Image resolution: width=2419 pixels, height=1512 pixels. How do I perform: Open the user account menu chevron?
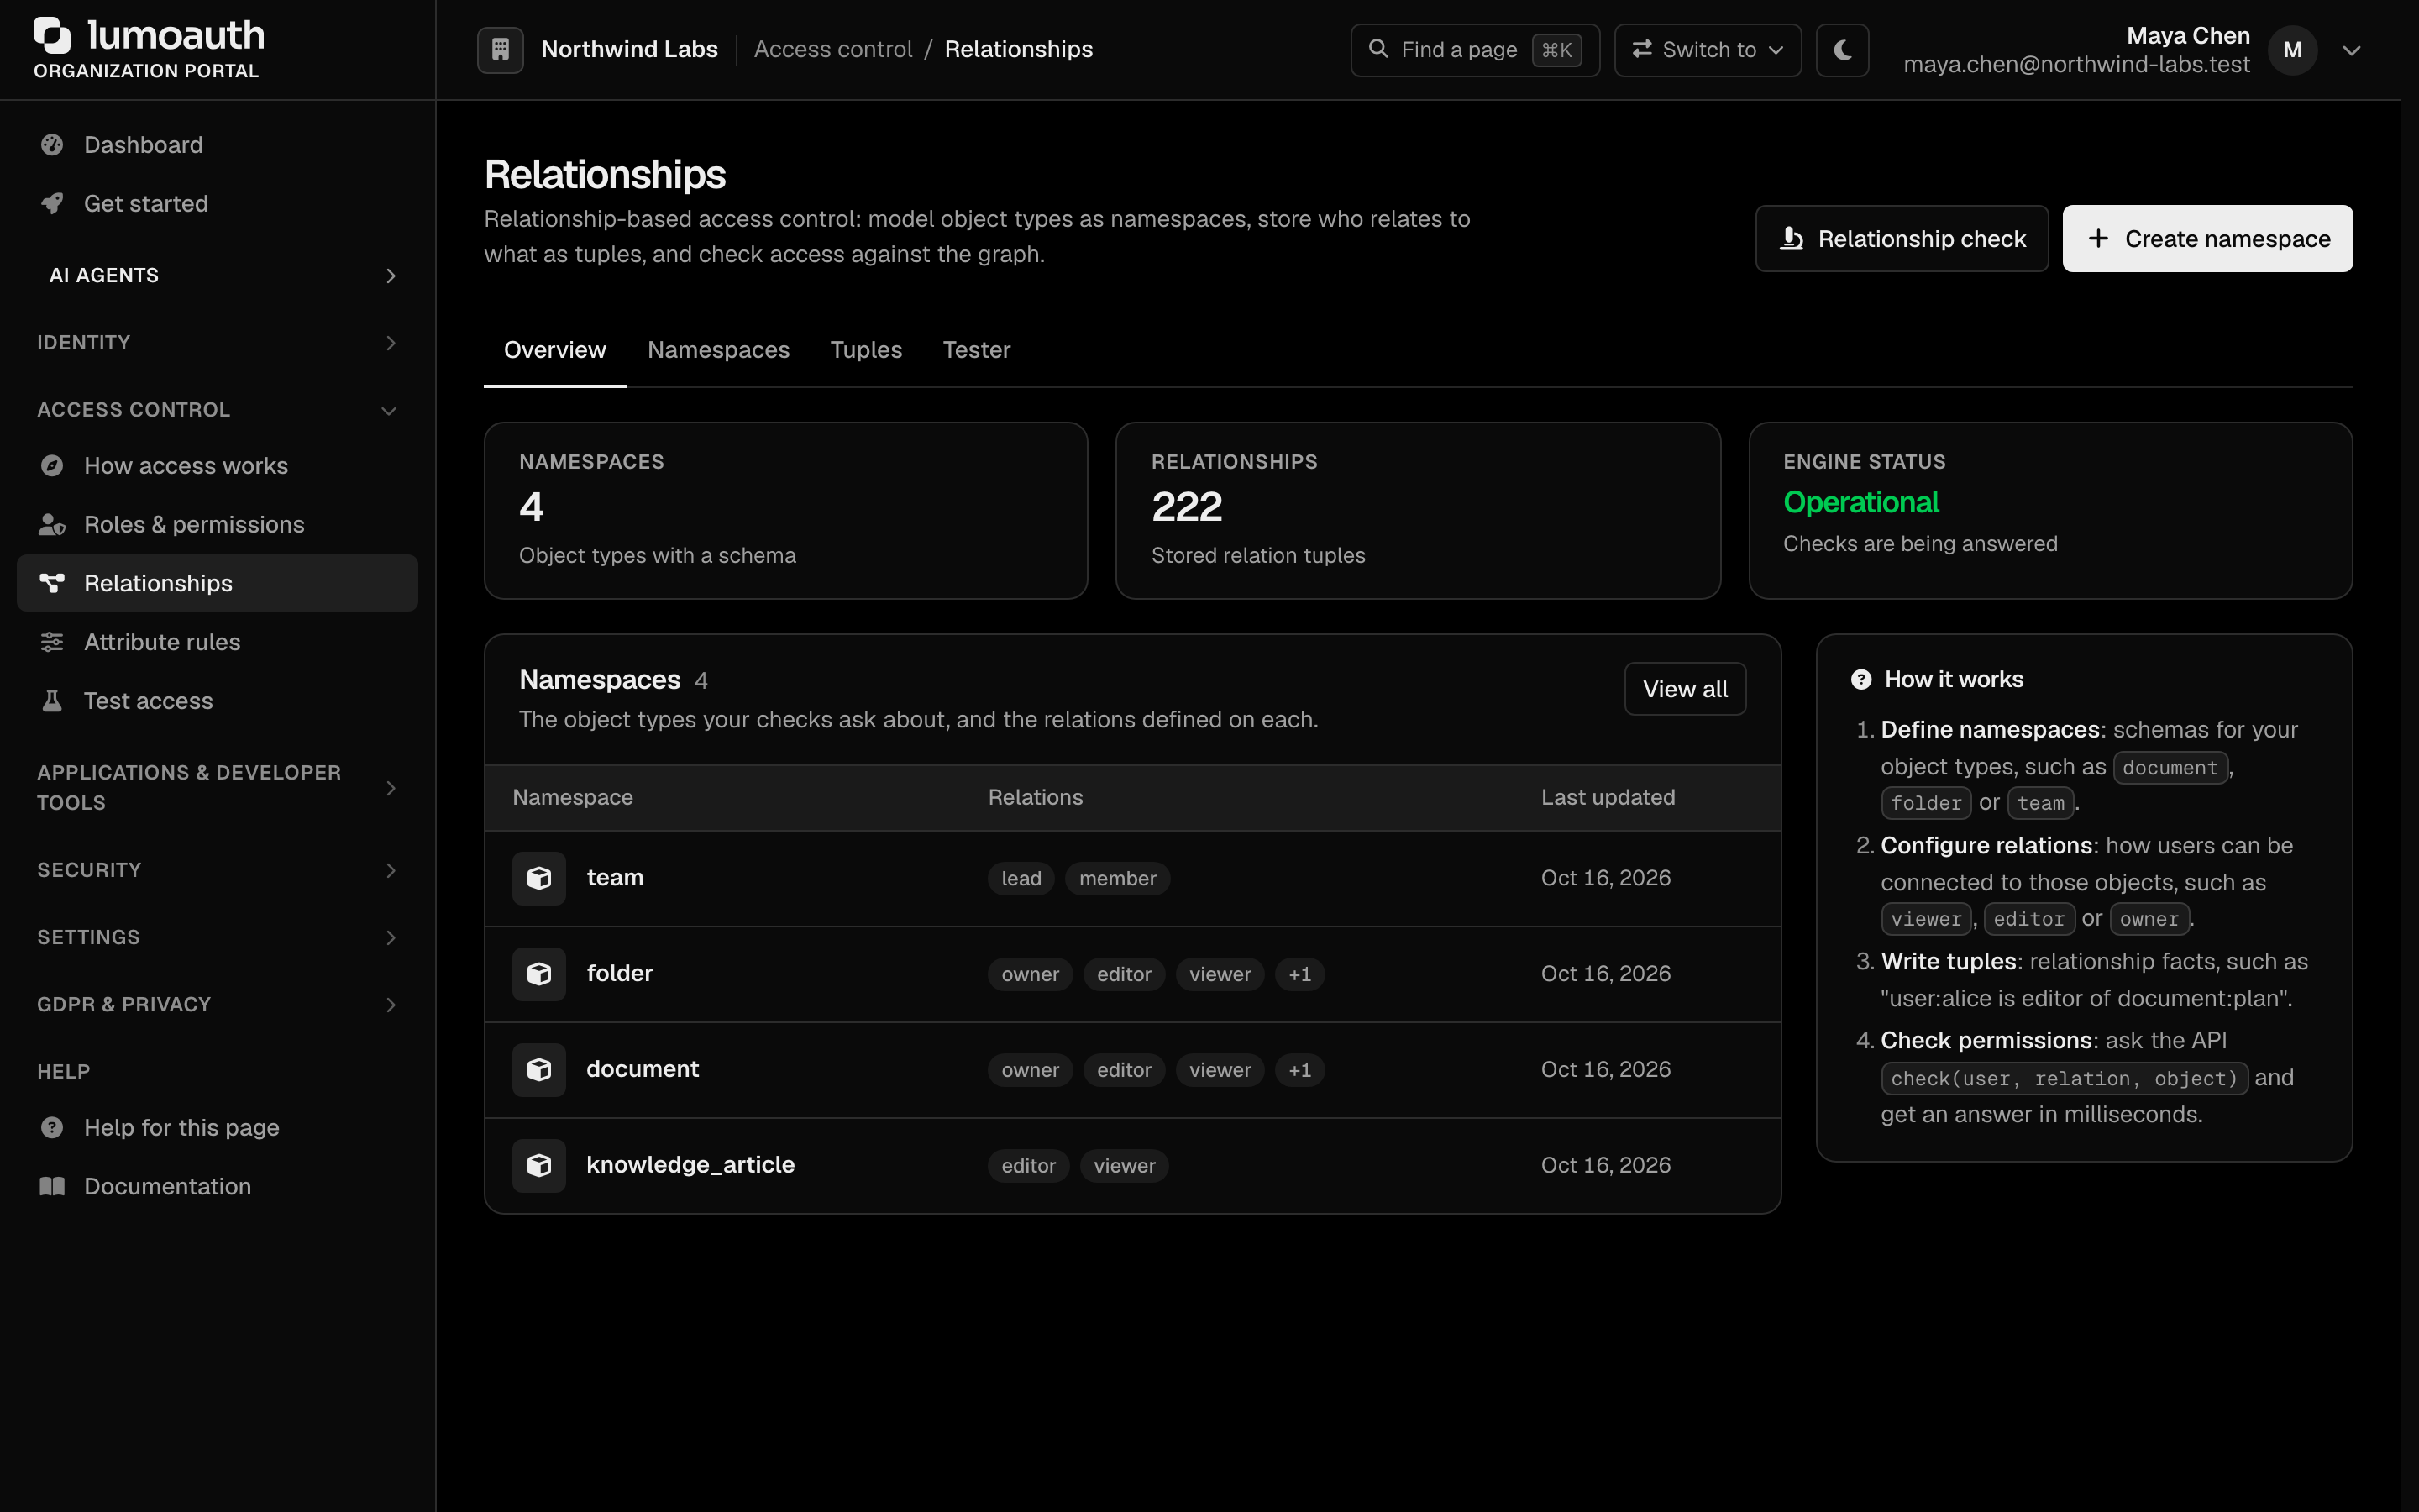click(2352, 50)
